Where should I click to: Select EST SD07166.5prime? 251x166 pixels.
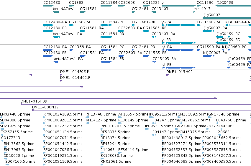pos(7,165)
